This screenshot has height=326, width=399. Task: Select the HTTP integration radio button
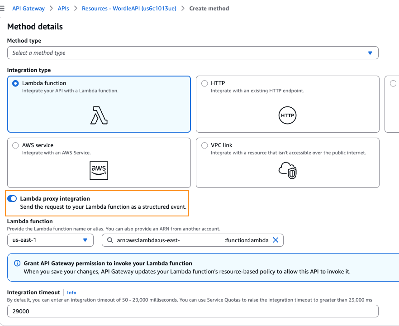tap(204, 83)
